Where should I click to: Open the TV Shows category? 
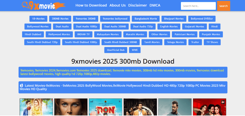point(212,42)
